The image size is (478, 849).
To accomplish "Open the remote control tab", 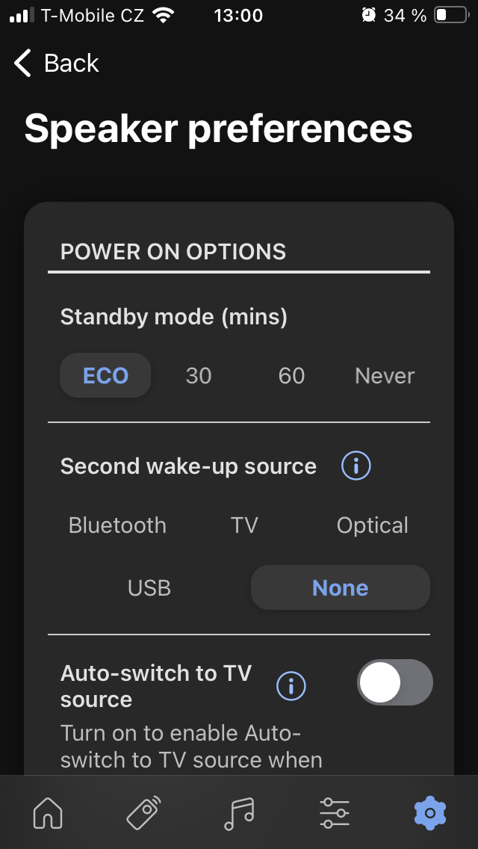I will [143, 812].
